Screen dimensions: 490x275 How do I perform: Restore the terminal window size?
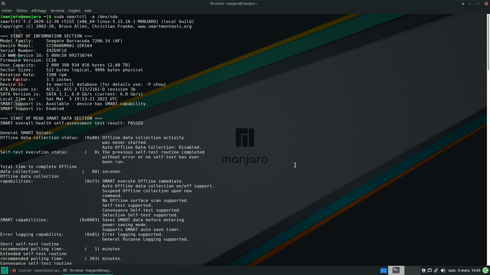(x=479, y=3)
